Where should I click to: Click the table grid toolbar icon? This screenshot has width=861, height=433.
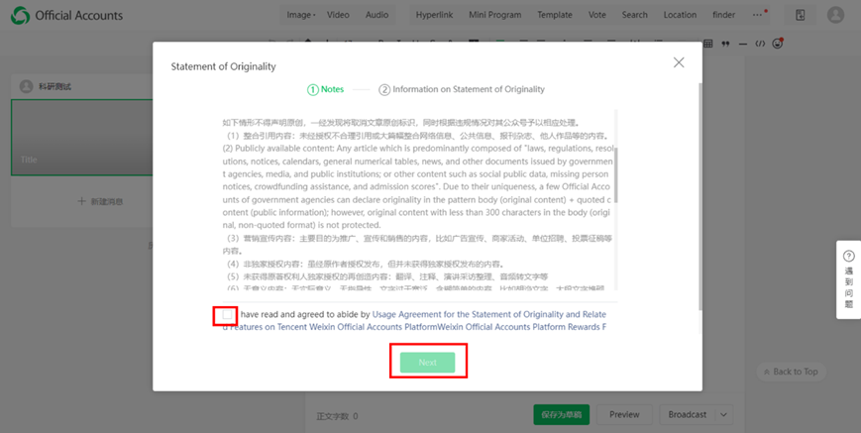pyautogui.click(x=707, y=44)
